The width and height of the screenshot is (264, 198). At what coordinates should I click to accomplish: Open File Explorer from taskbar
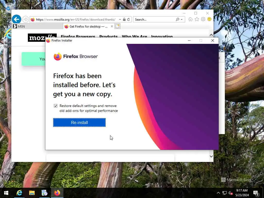coord(32,193)
